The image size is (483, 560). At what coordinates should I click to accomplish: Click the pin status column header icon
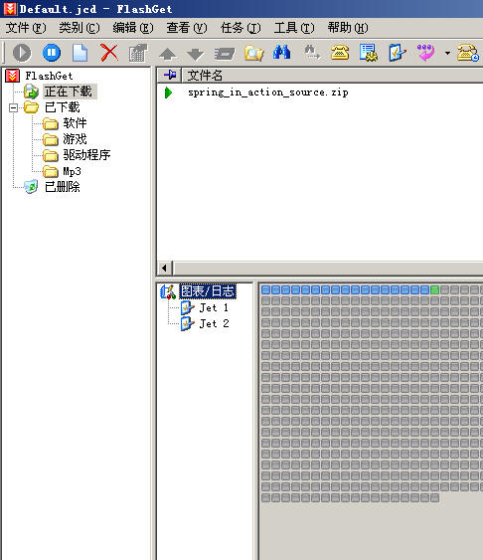coord(170,75)
